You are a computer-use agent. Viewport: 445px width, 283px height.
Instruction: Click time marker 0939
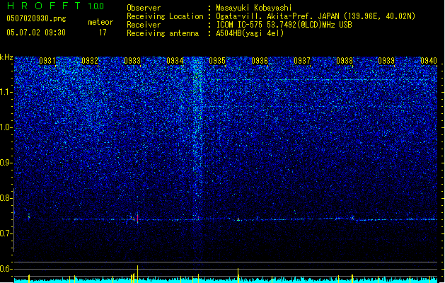point(386,61)
